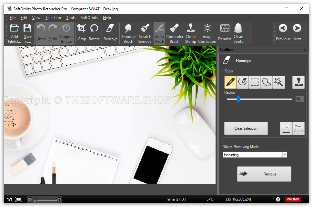The width and height of the screenshot is (313, 207).
Task: Pick the stamp tool in Toolbox
Action: click(298, 82)
